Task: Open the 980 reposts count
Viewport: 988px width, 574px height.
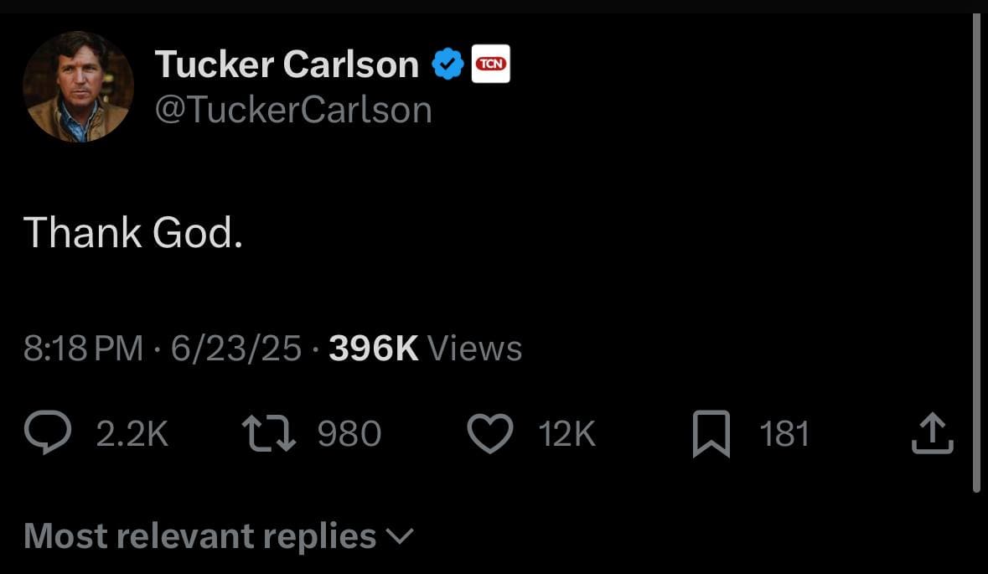Action: click(349, 434)
